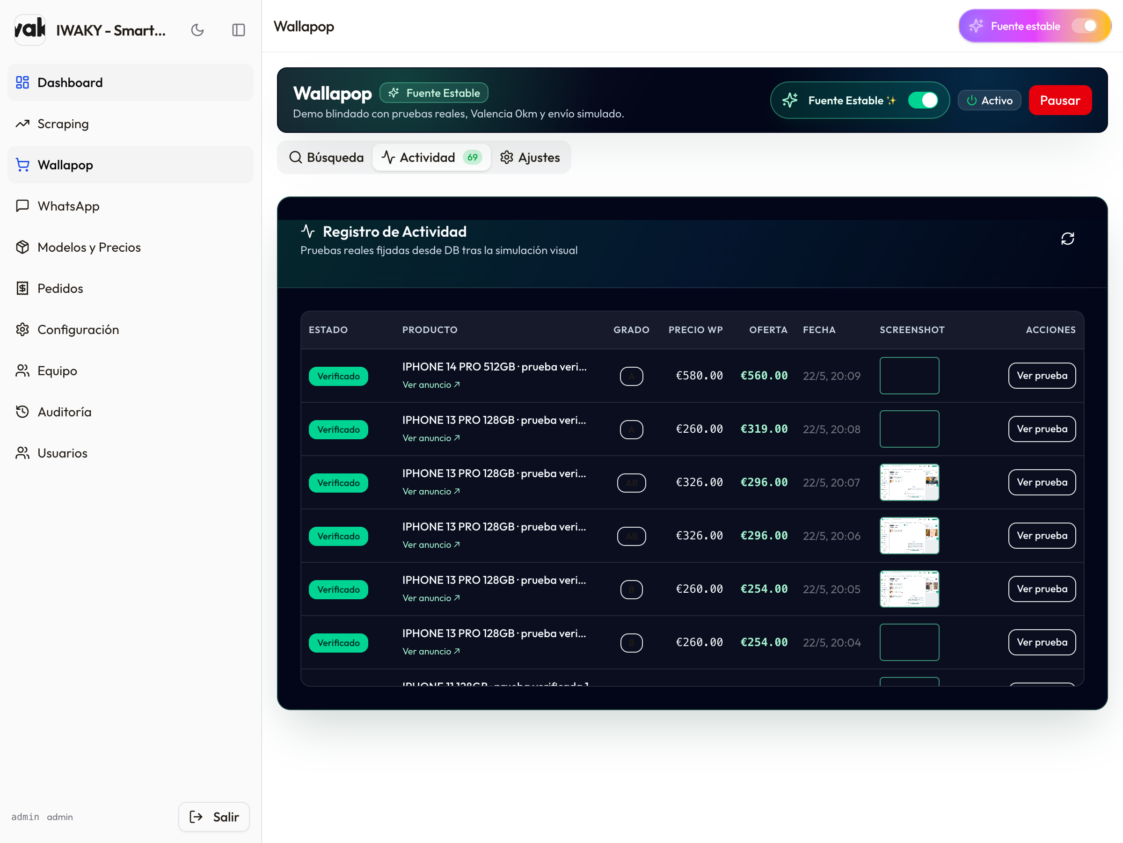Click the Activo status badge
The image size is (1123, 843).
click(989, 100)
